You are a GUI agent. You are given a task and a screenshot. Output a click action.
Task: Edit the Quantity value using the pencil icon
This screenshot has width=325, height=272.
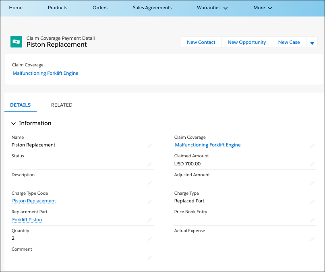click(x=149, y=237)
